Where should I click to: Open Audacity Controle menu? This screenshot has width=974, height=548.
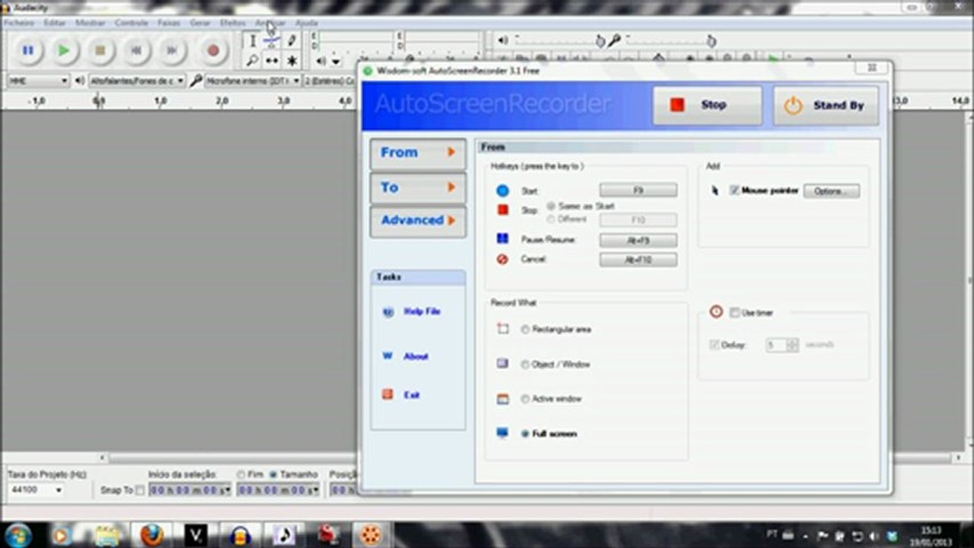tap(132, 23)
